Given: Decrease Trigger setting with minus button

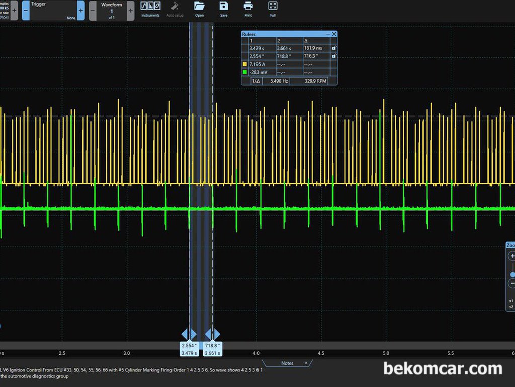Looking at the screenshot, I should pos(26,11).
